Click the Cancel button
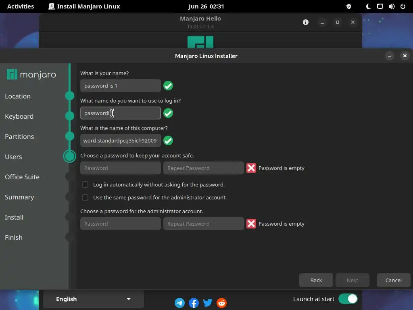This screenshot has height=310, width=413. 394,280
